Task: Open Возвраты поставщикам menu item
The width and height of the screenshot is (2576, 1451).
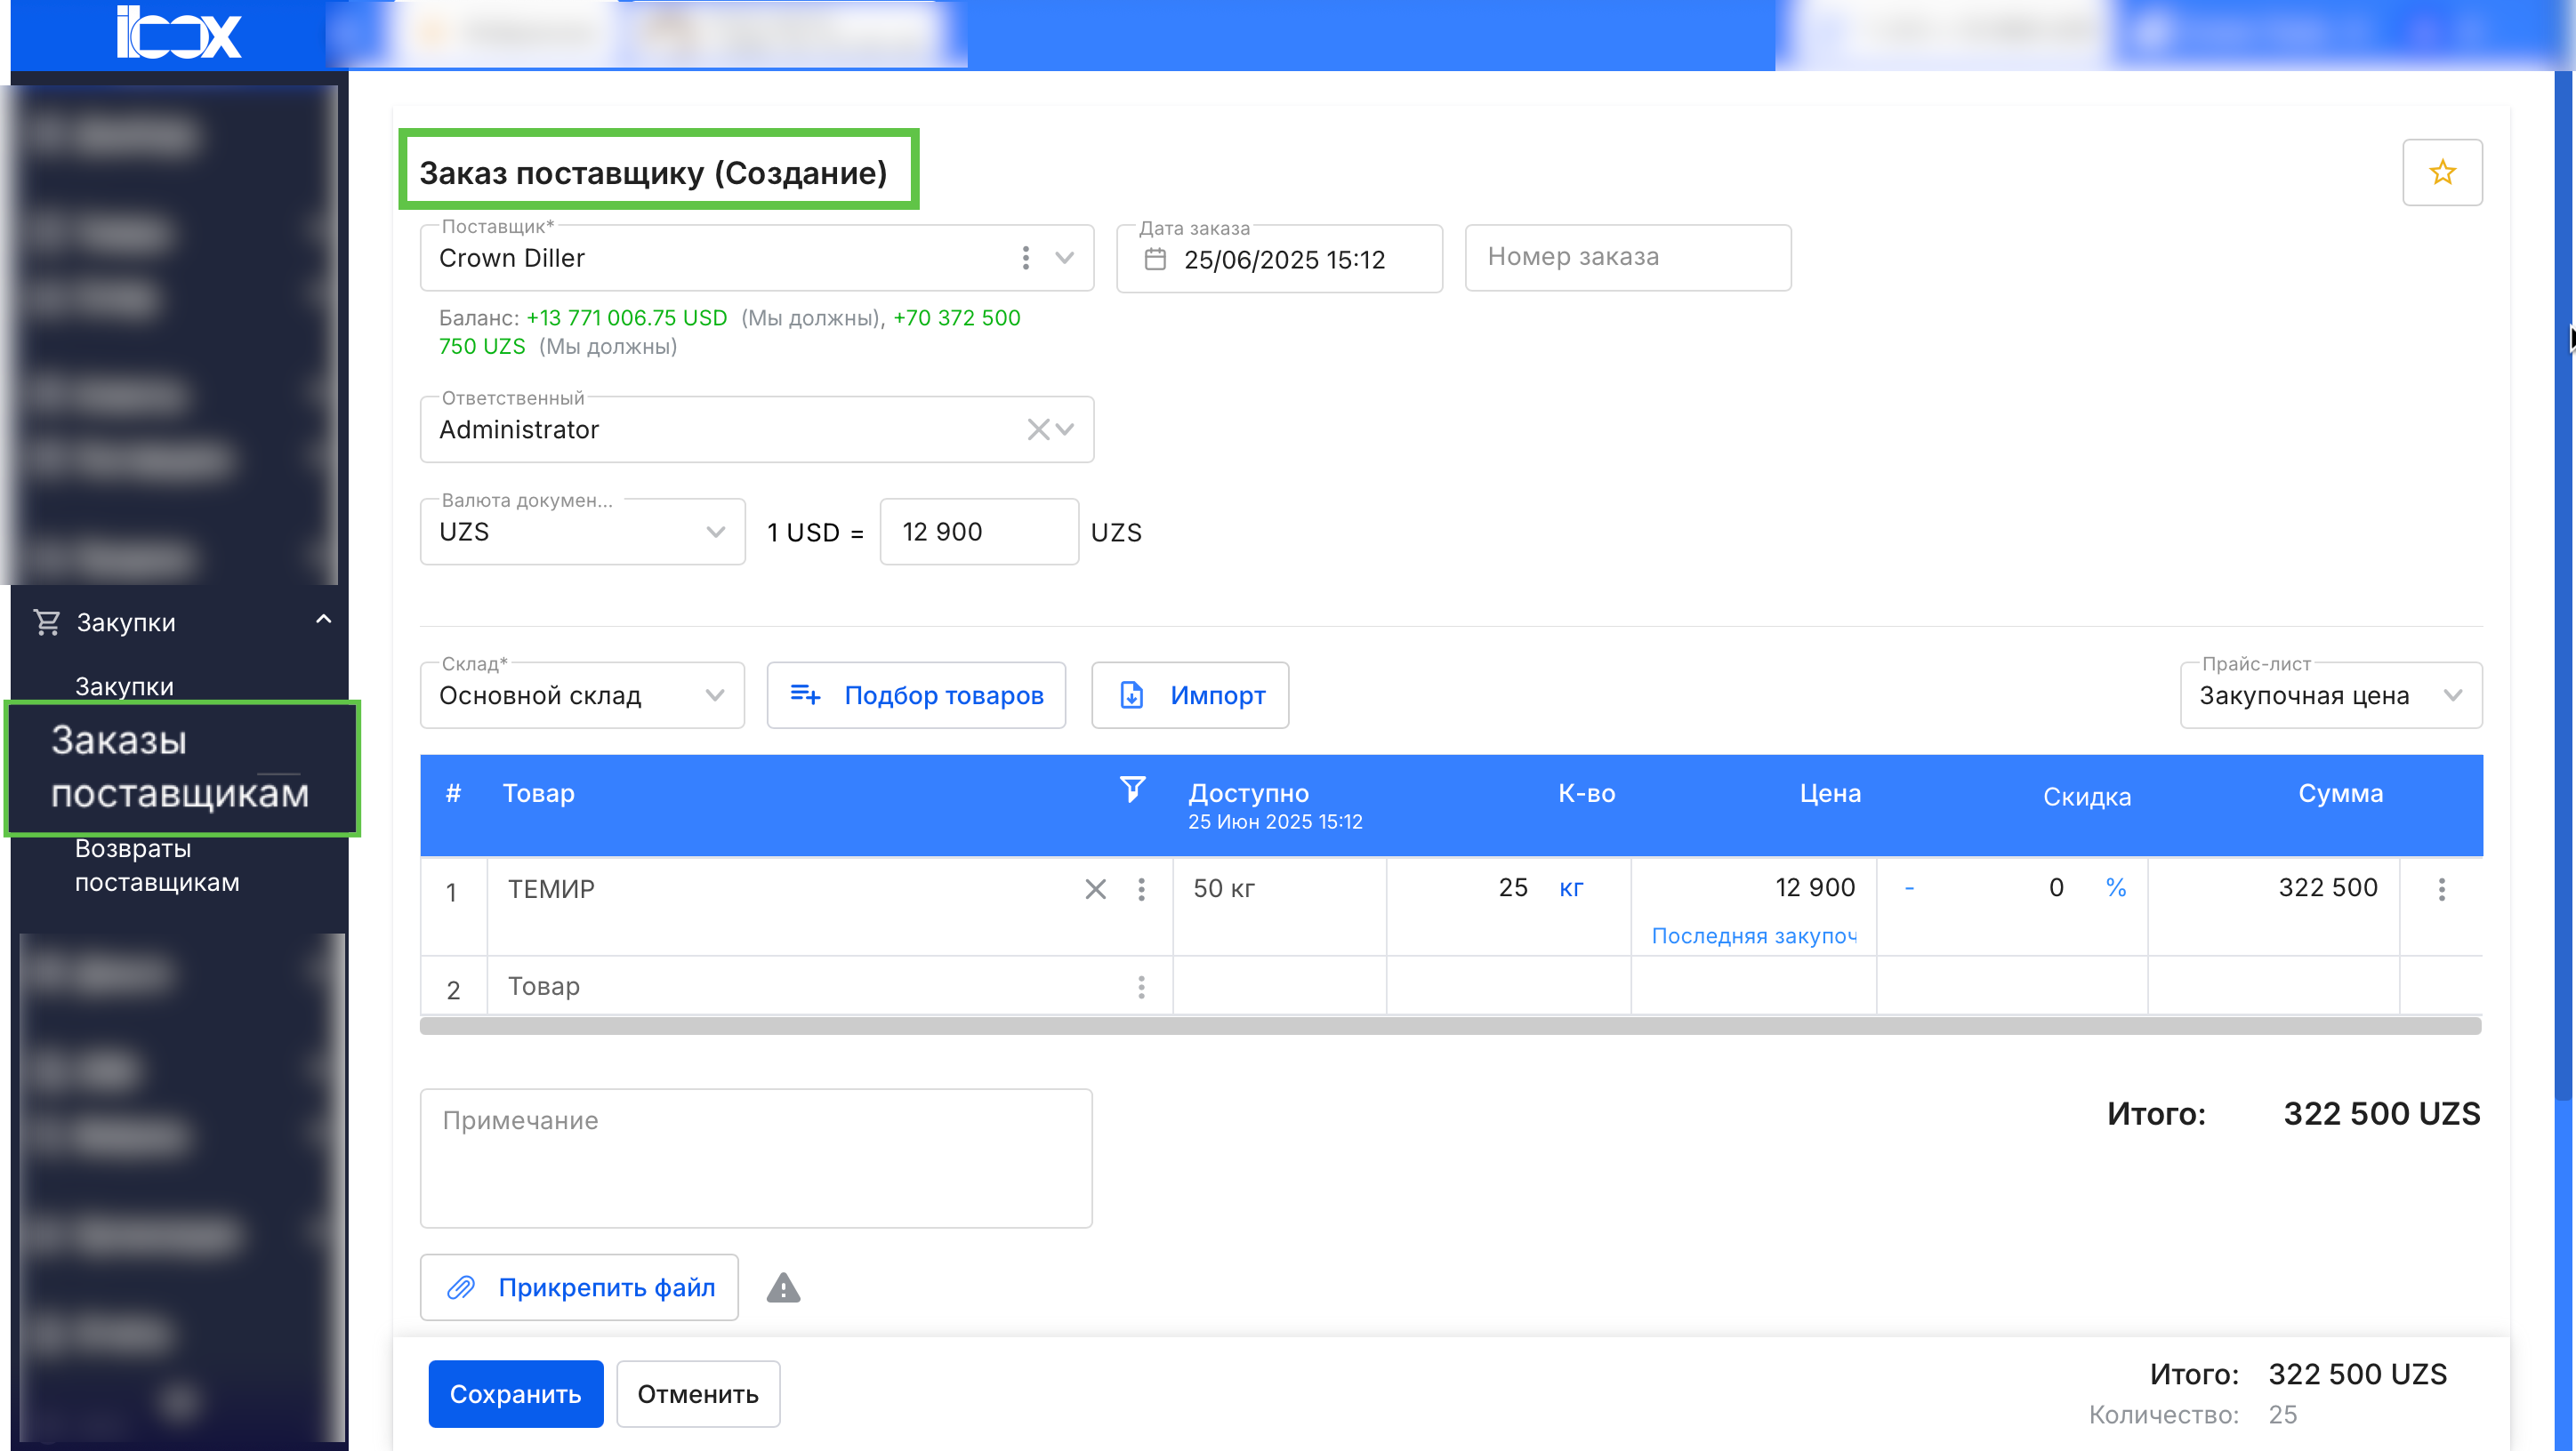Action: coord(157,865)
